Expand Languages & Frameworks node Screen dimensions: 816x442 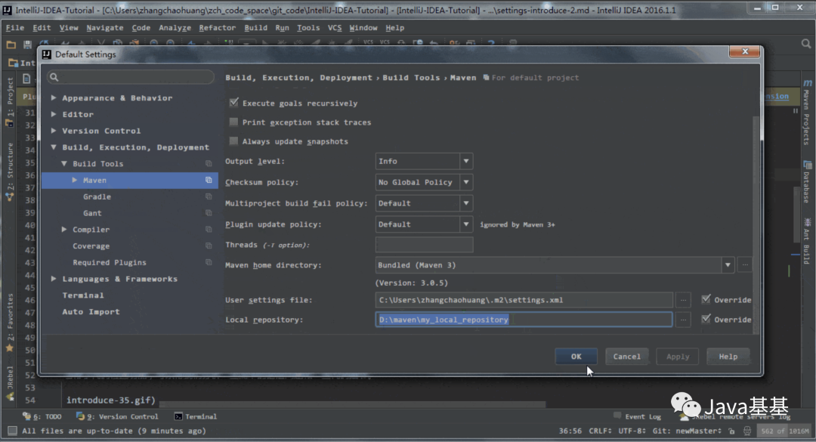tap(54, 279)
